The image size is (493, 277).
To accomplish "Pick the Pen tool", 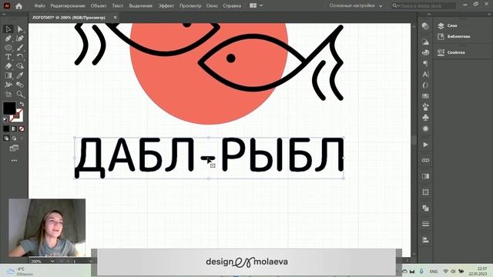I will pos(8,38).
